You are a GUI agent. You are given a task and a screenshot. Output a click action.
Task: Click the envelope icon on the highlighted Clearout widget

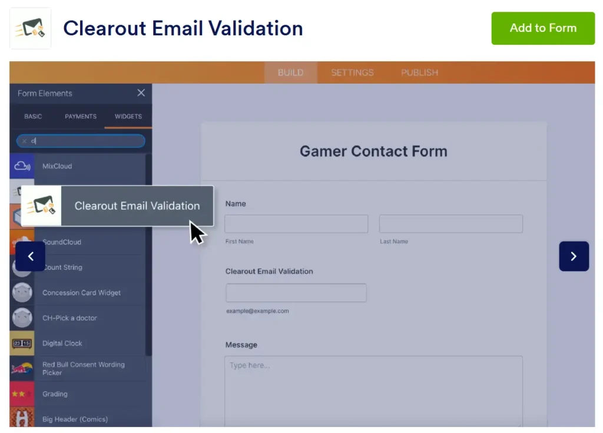[x=42, y=206]
